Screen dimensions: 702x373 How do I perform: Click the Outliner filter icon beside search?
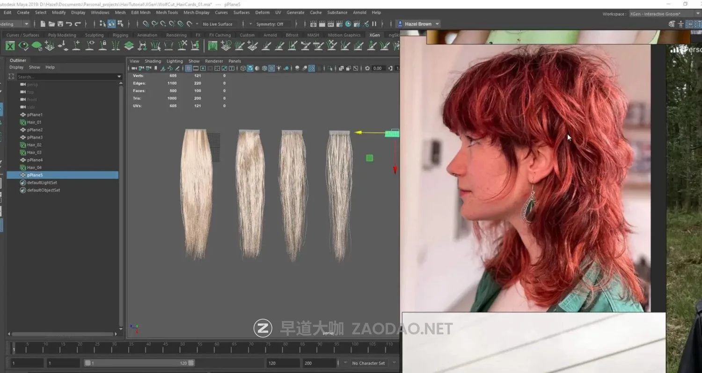pos(12,76)
